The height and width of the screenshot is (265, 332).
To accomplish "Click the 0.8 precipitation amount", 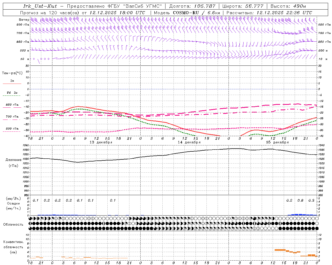I will tap(300, 201).
